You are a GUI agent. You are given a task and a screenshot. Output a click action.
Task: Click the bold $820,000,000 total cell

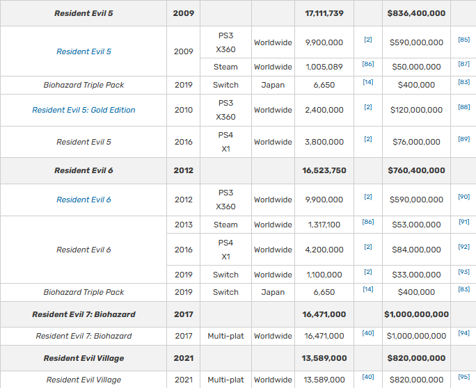416,358
